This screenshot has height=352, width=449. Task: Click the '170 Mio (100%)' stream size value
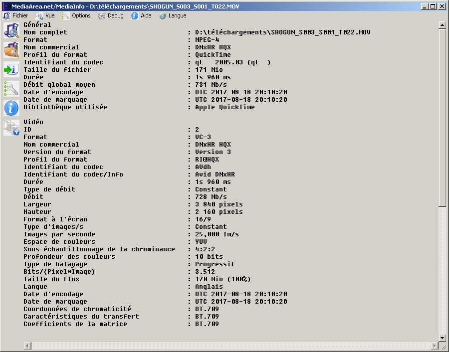[223, 279]
